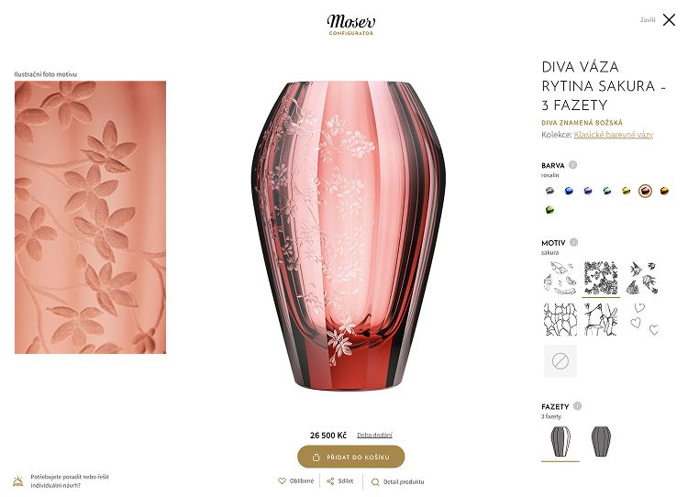Image resolution: width=688 pixels, height=497 pixels.
Task: Click Přidat do košíku button
Action: (x=351, y=457)
